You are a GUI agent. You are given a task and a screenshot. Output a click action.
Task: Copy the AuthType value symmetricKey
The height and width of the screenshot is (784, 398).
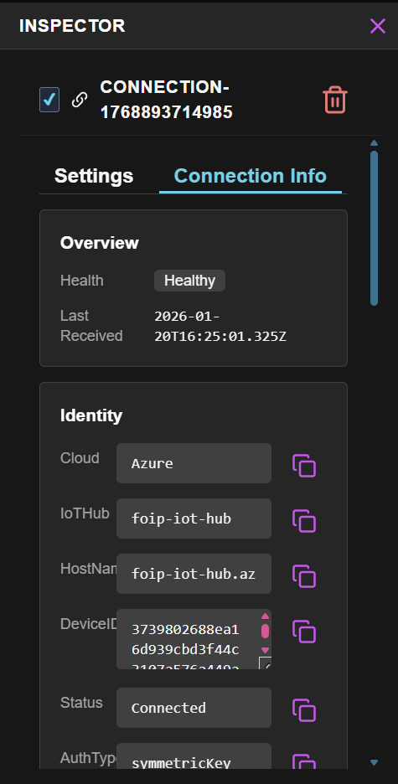pyautogui.click(x=304, y=762)
